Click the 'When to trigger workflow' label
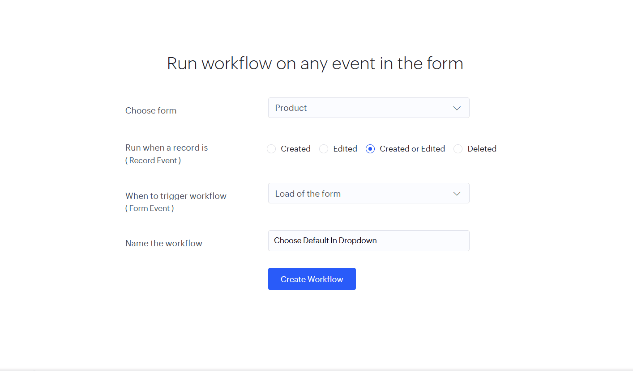The height and width of the screenshot is (371, 633). [176, 196]
